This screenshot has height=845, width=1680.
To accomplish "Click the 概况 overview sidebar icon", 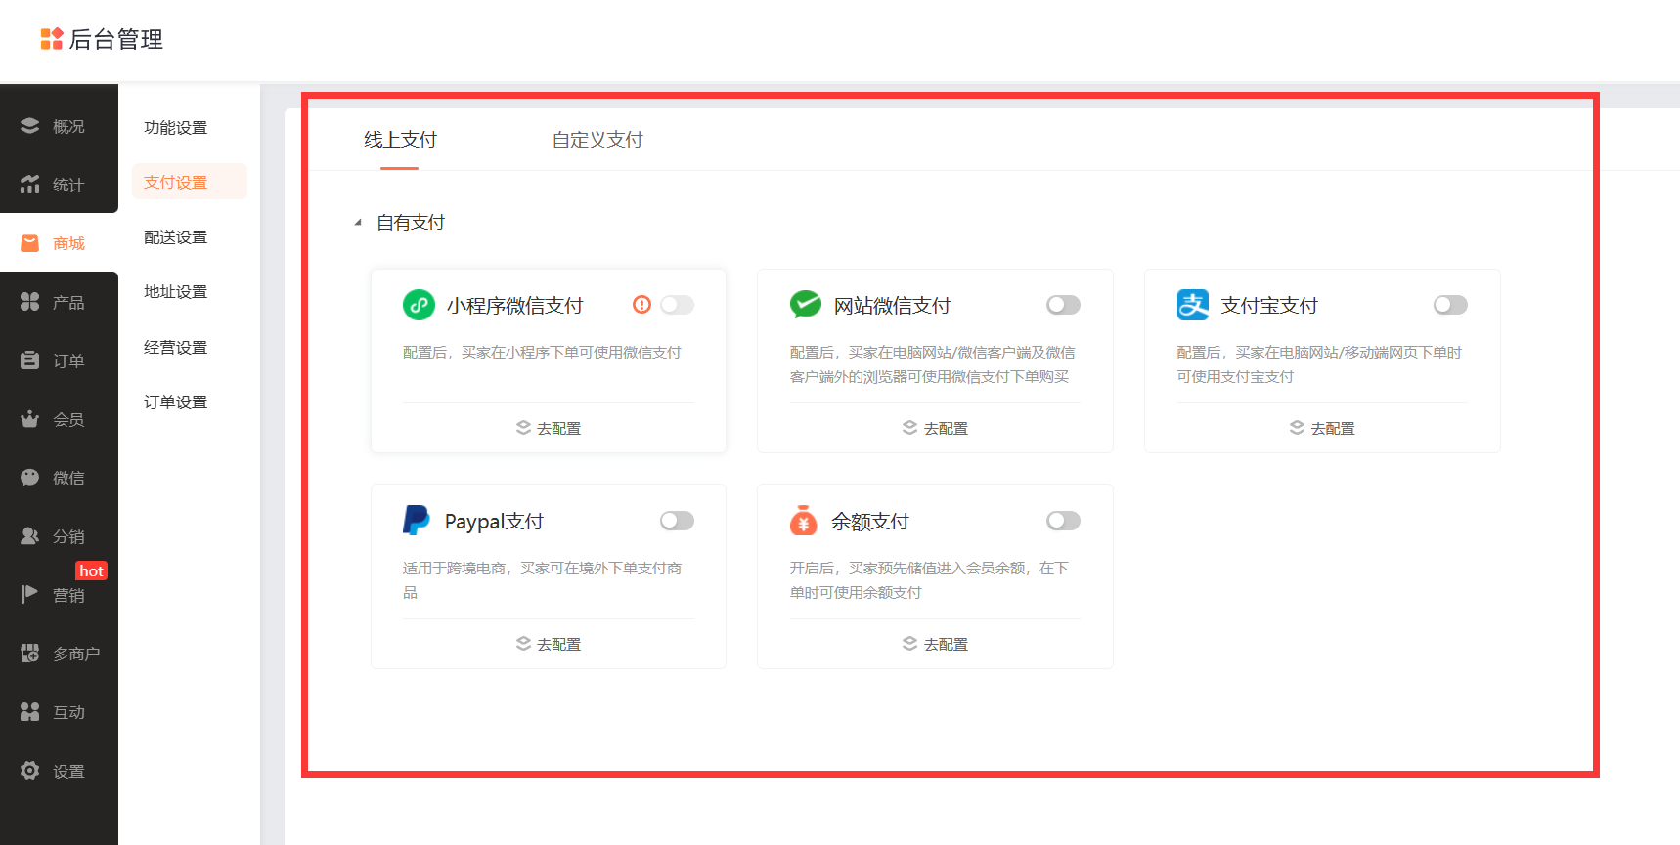I will pos(30,126).
